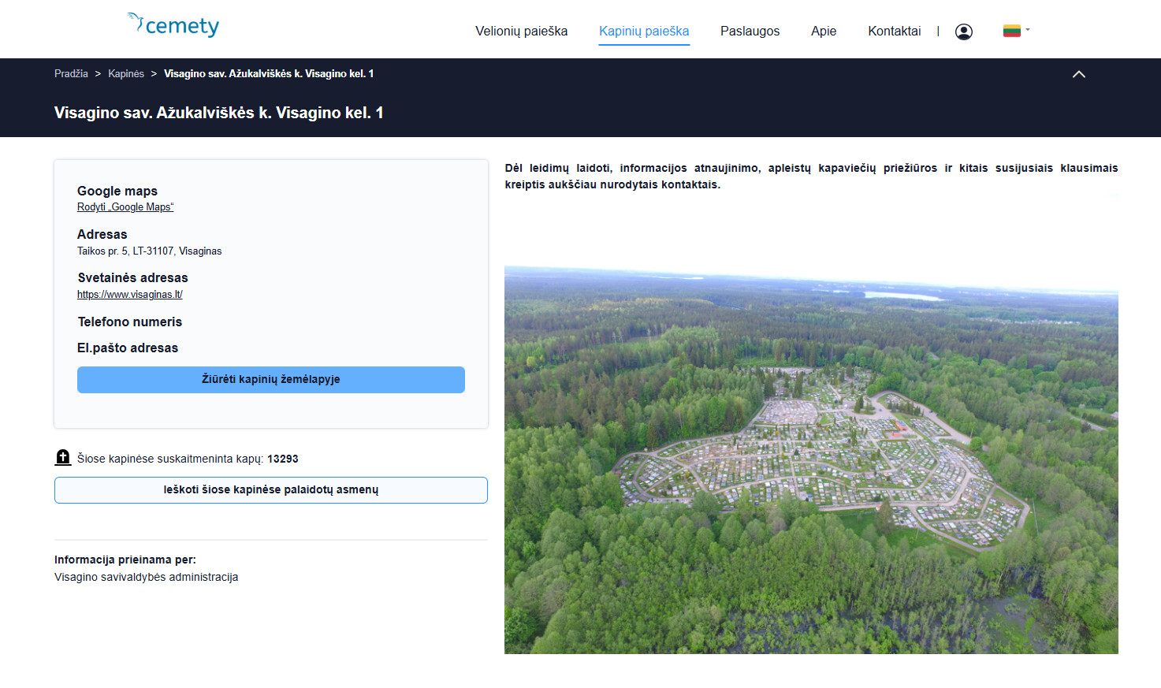Click the Svetainės adresas label
The width and height of the screenshot is (1161, 688).
coord(133,278)
